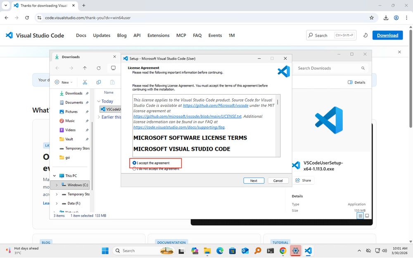The width and height of the screenshot is (413, 258).
Task: Go up one folder level in Explorer
Action: [x=85, y=68]
